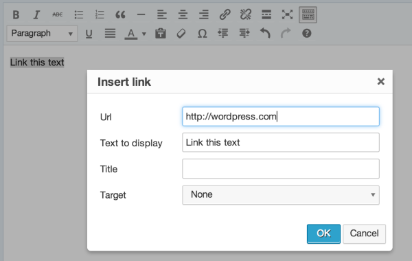Insert a Read More tag

coord(266,14)
